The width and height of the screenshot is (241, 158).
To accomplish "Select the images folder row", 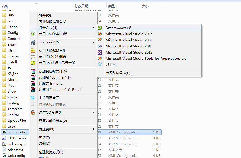I will pos(15,56).
